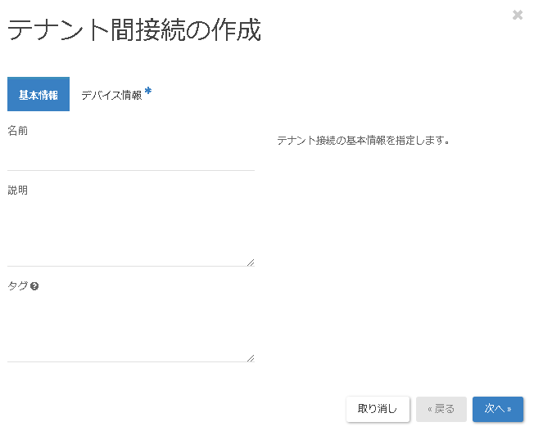Click the blue asterisk beside デバイス情報
The image size is (534, 431).
(x=148, y=91)
